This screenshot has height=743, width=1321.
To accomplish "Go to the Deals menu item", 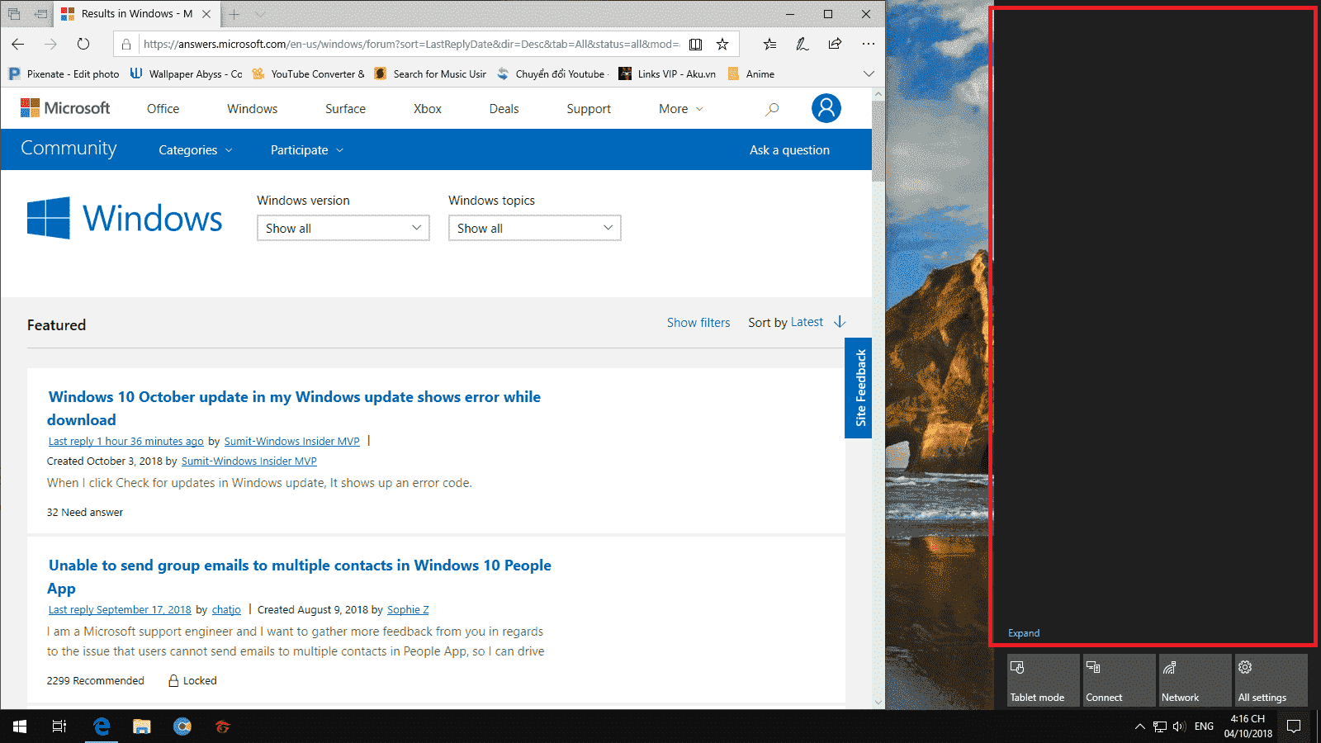I will (504, 109).
